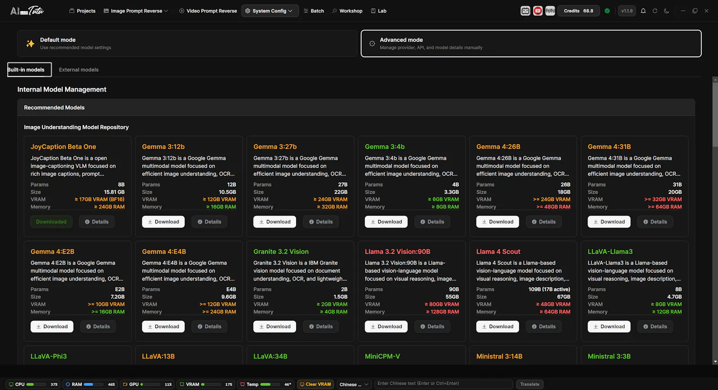This screenshot has height=390, width=718.
Task: Click the gear icon of Advanced mode
Action: (x=372, y=44)
